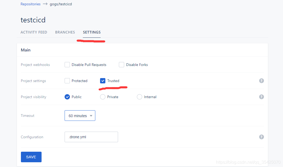
Task: Click the Main section header
Action: coord(26,50)
